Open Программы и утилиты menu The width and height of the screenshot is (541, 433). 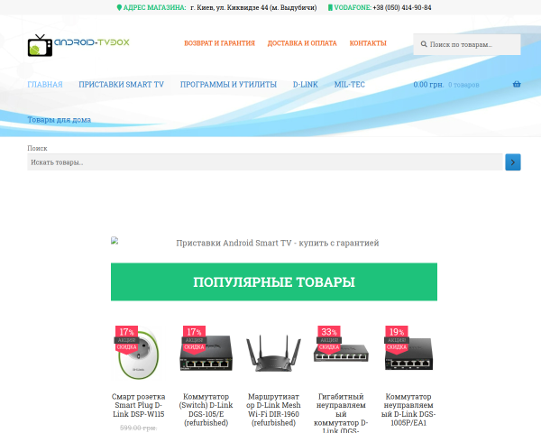pyautogui.click(x=228, y=85)
